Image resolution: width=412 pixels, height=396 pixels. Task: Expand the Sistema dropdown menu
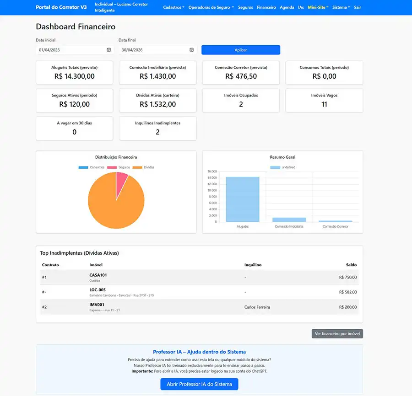341,7
